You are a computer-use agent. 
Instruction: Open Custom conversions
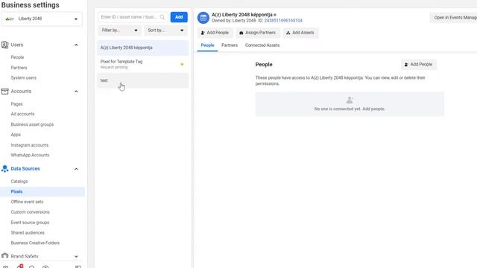pyautogui.click(x=30, y=212)
